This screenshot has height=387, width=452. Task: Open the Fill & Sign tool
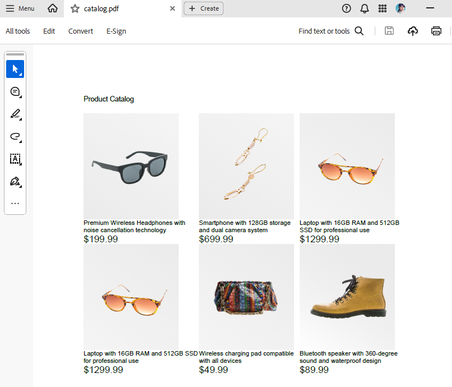[x=15, y=181]
